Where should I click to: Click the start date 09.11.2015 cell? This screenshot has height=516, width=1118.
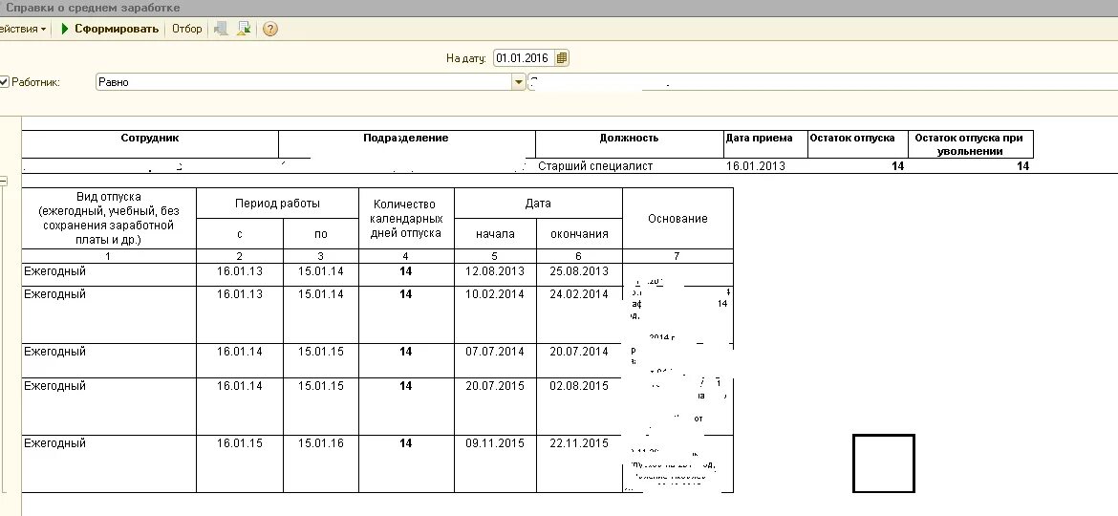(495, 463)
